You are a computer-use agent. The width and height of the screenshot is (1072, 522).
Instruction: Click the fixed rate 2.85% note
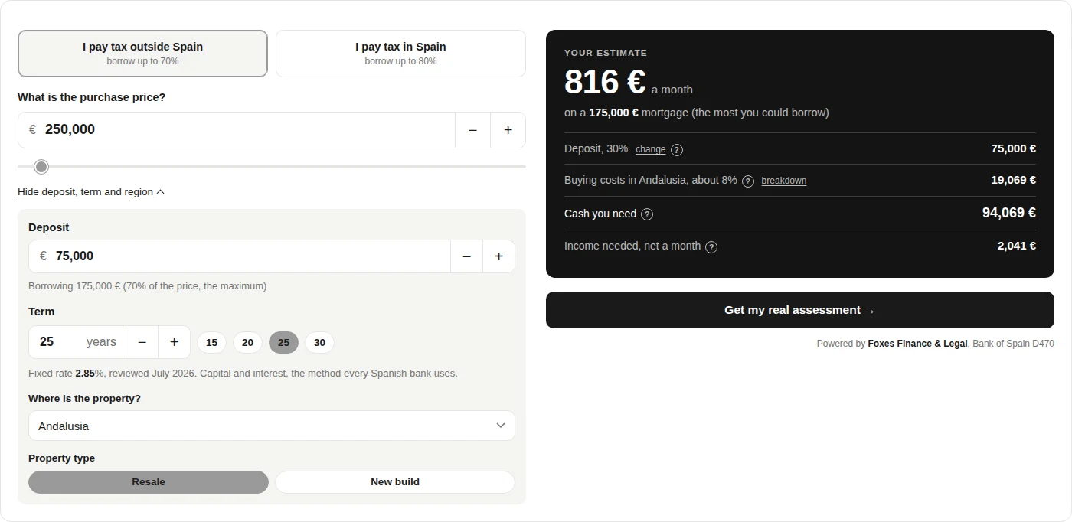point(243,374)
